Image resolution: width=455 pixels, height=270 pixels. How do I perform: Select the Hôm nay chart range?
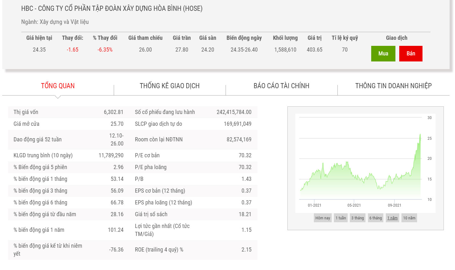(322, 218)
